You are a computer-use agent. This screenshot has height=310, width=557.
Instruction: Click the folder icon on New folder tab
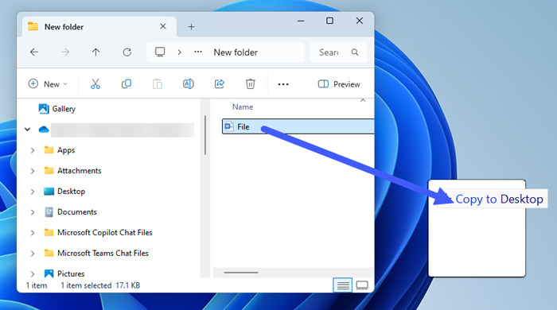(33, 26)
